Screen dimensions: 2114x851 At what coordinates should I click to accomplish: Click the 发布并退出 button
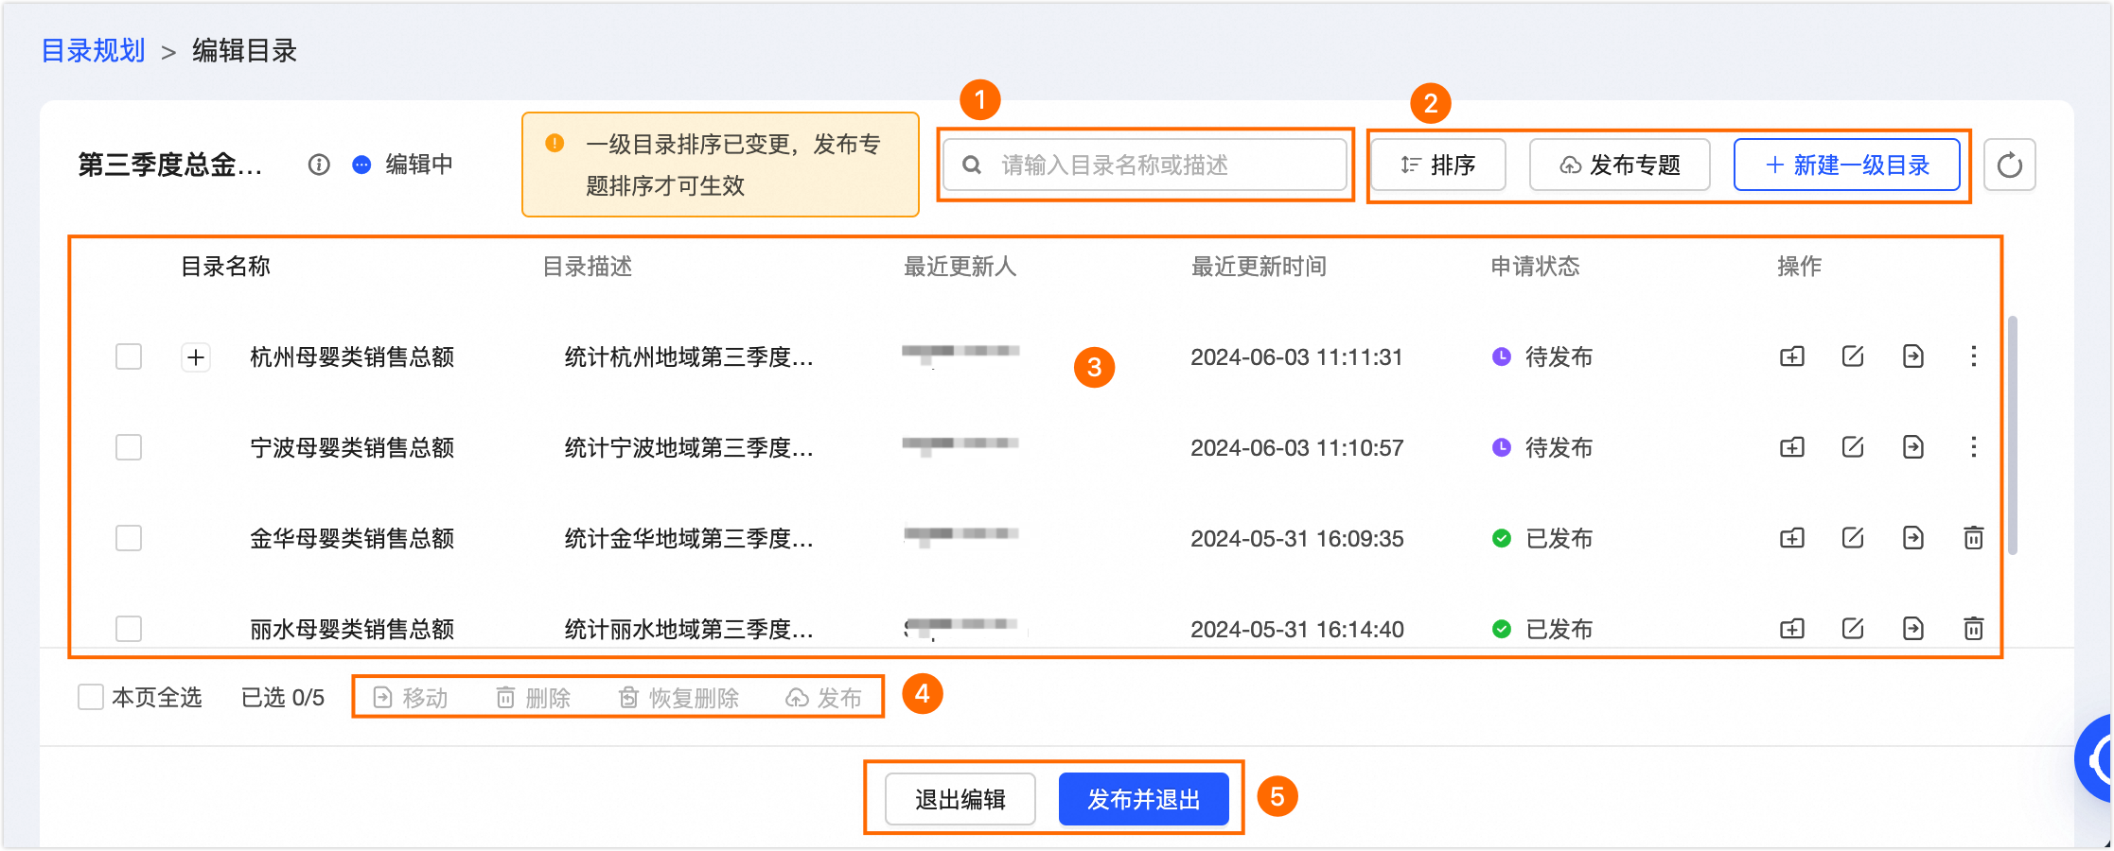tap(1144, 799)
